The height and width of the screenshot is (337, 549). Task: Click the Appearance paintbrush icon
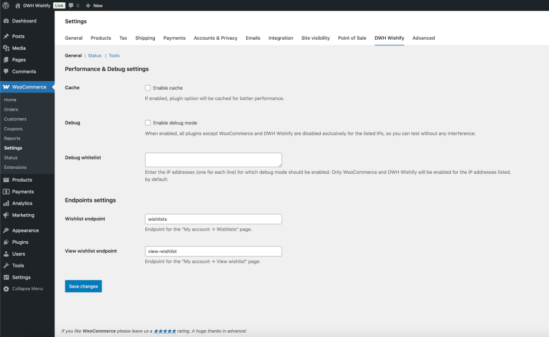point(6,230)
